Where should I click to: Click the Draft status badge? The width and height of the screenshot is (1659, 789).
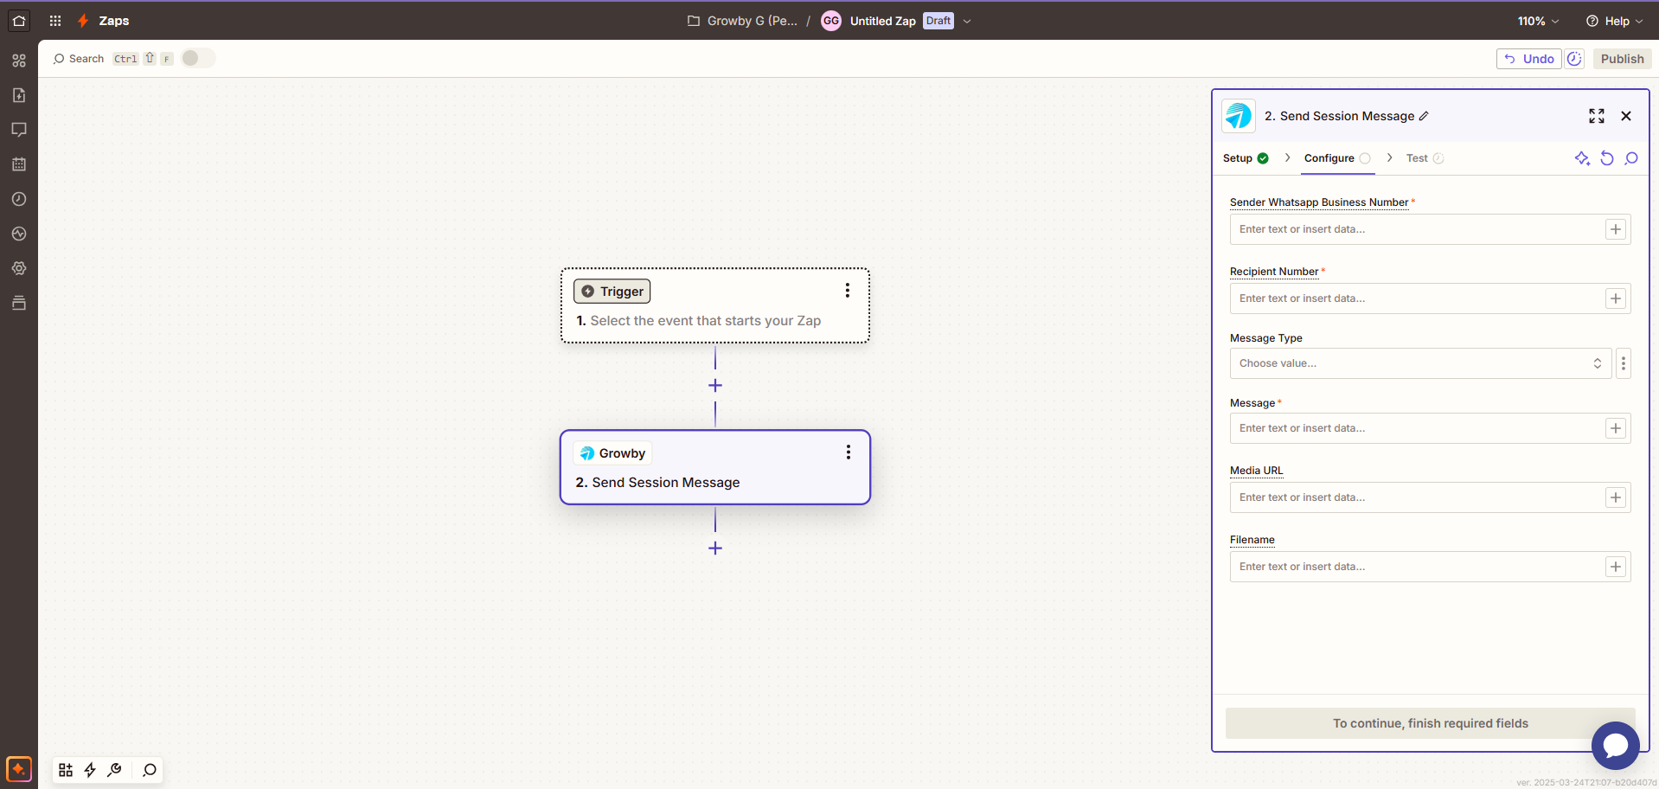pyautogui.click(x=938, y=21)
